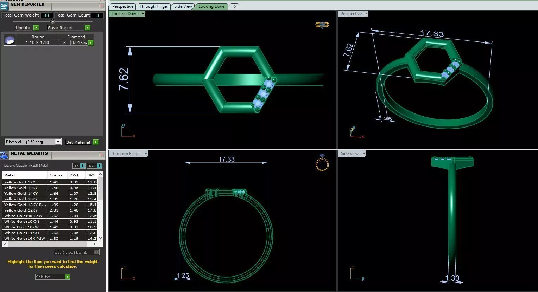
Task: Click the Round gem shape cell
Action: tap(38, 37)
